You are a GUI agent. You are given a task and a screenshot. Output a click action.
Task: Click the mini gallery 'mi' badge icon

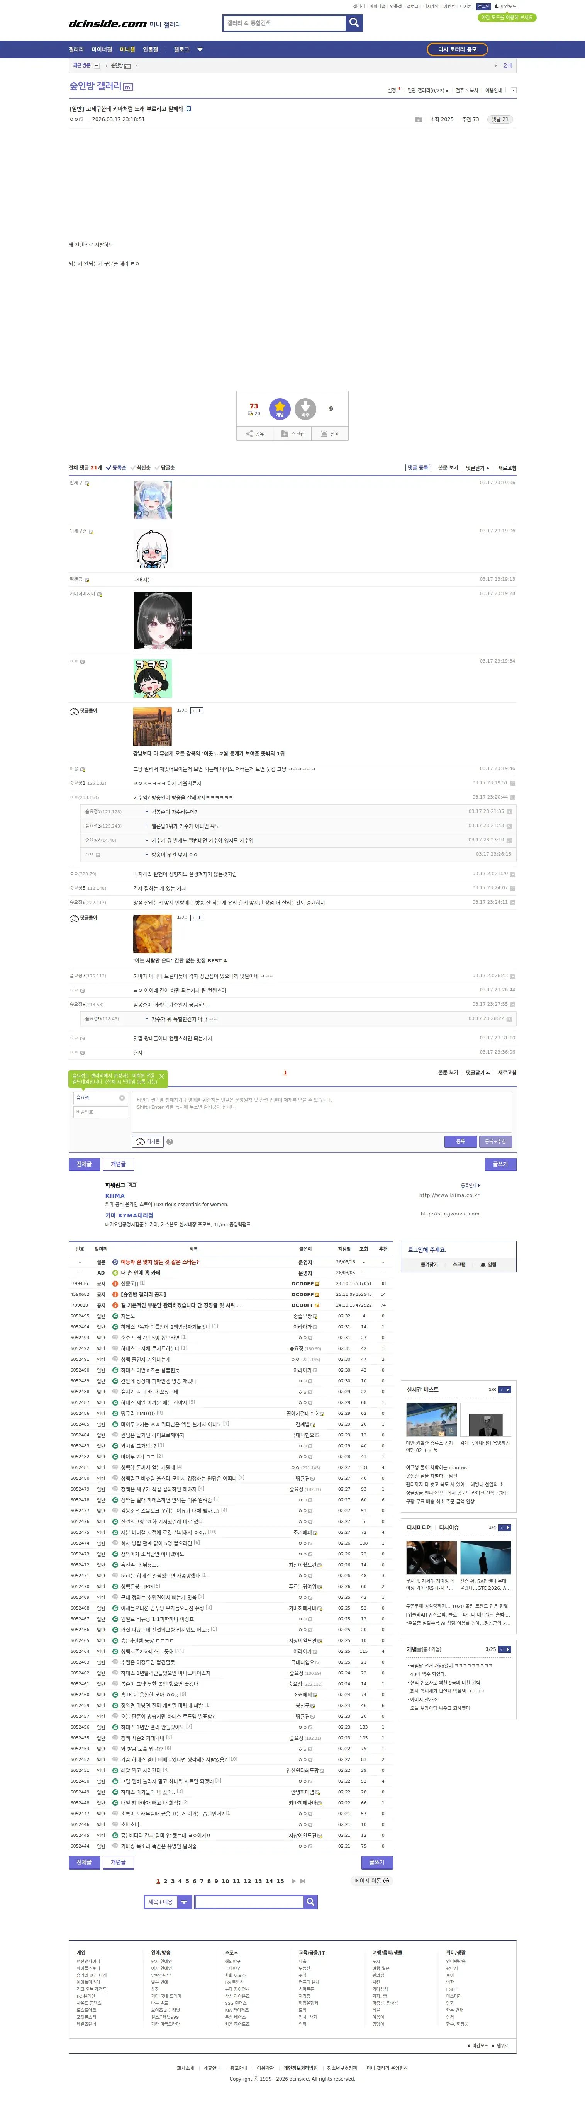[x=128, y=87]
